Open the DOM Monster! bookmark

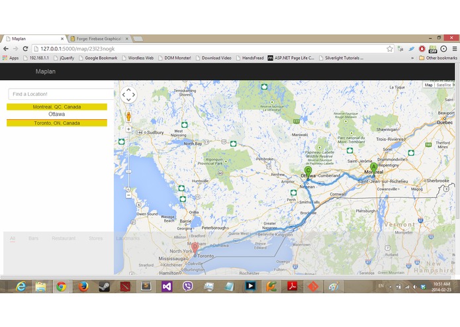175,58
